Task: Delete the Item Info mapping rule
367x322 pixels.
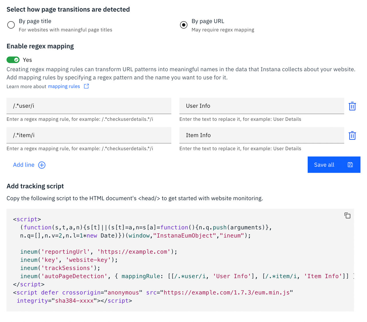Action: [x=352, y=135]
